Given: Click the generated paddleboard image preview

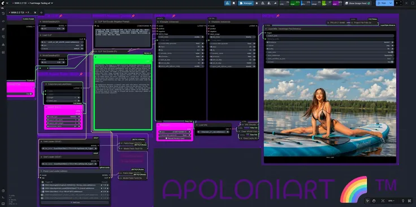Looking at the screenshot, I should 330,112.
